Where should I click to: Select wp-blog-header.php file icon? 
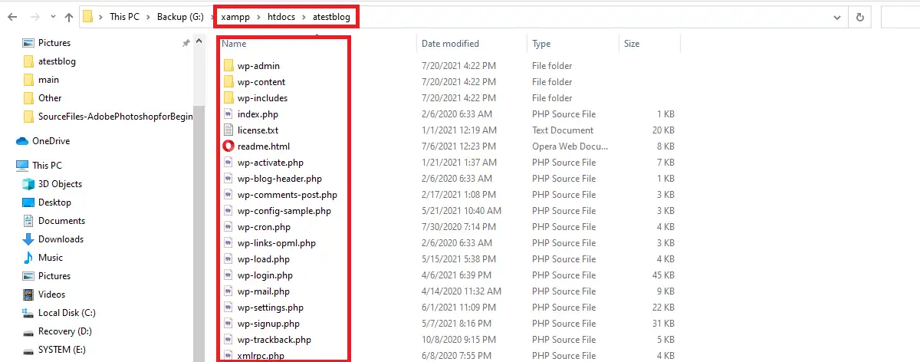228,179
